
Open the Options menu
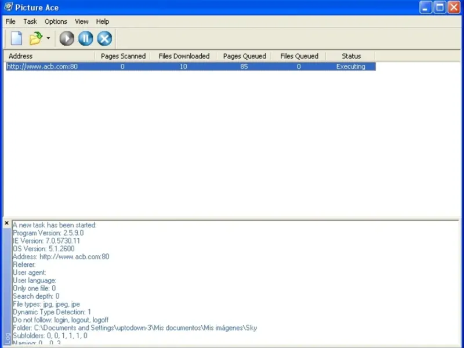pyautogui.click(x=56, y=21)
